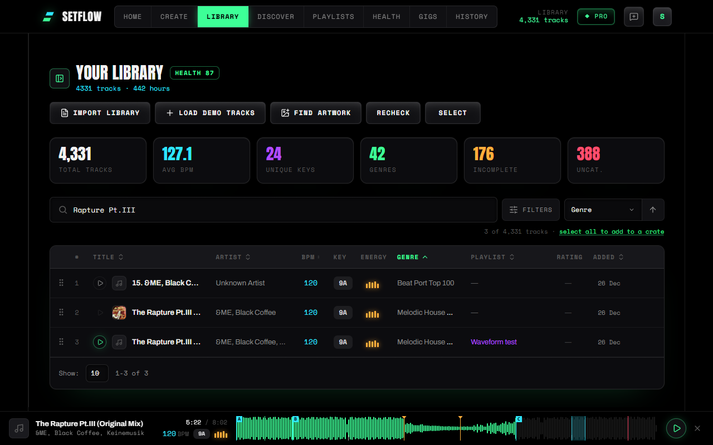Click the music note artwork placeholder in row 3
Image resolution: width=713 pixels, height=445 pixels.
coord(119,342)
